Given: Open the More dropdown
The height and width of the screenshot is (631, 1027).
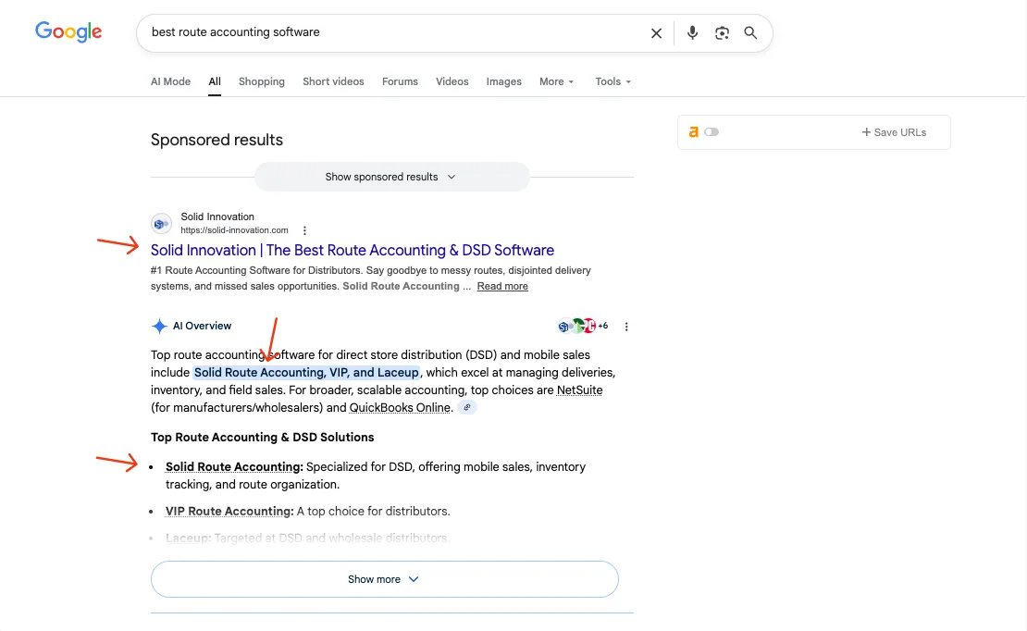Looking at the screenshot, I should (556, 82).
